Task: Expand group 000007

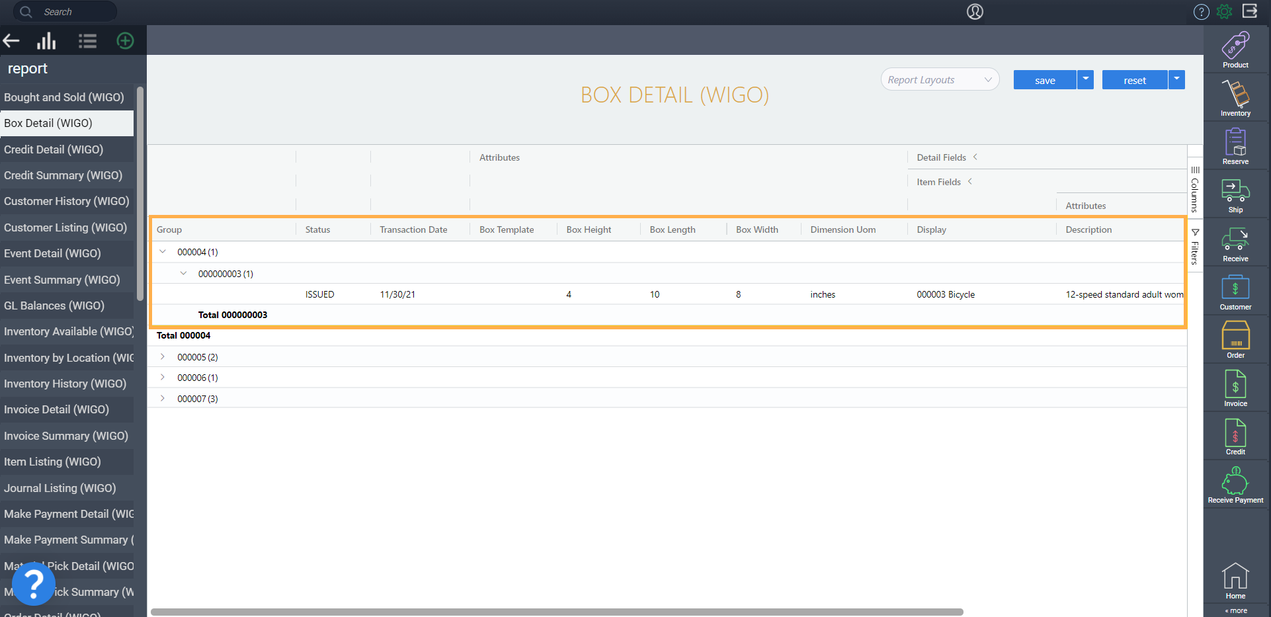Action: [x=163, y=398]
